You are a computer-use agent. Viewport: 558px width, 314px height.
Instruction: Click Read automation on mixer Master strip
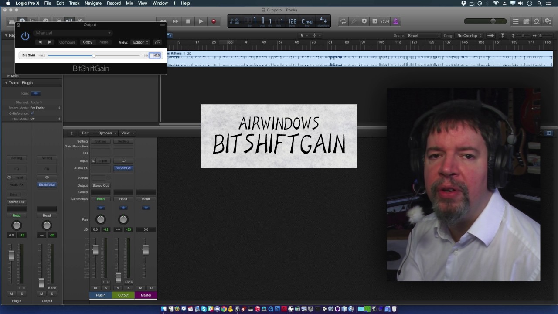pyautogui.click(x=146, y=199)
